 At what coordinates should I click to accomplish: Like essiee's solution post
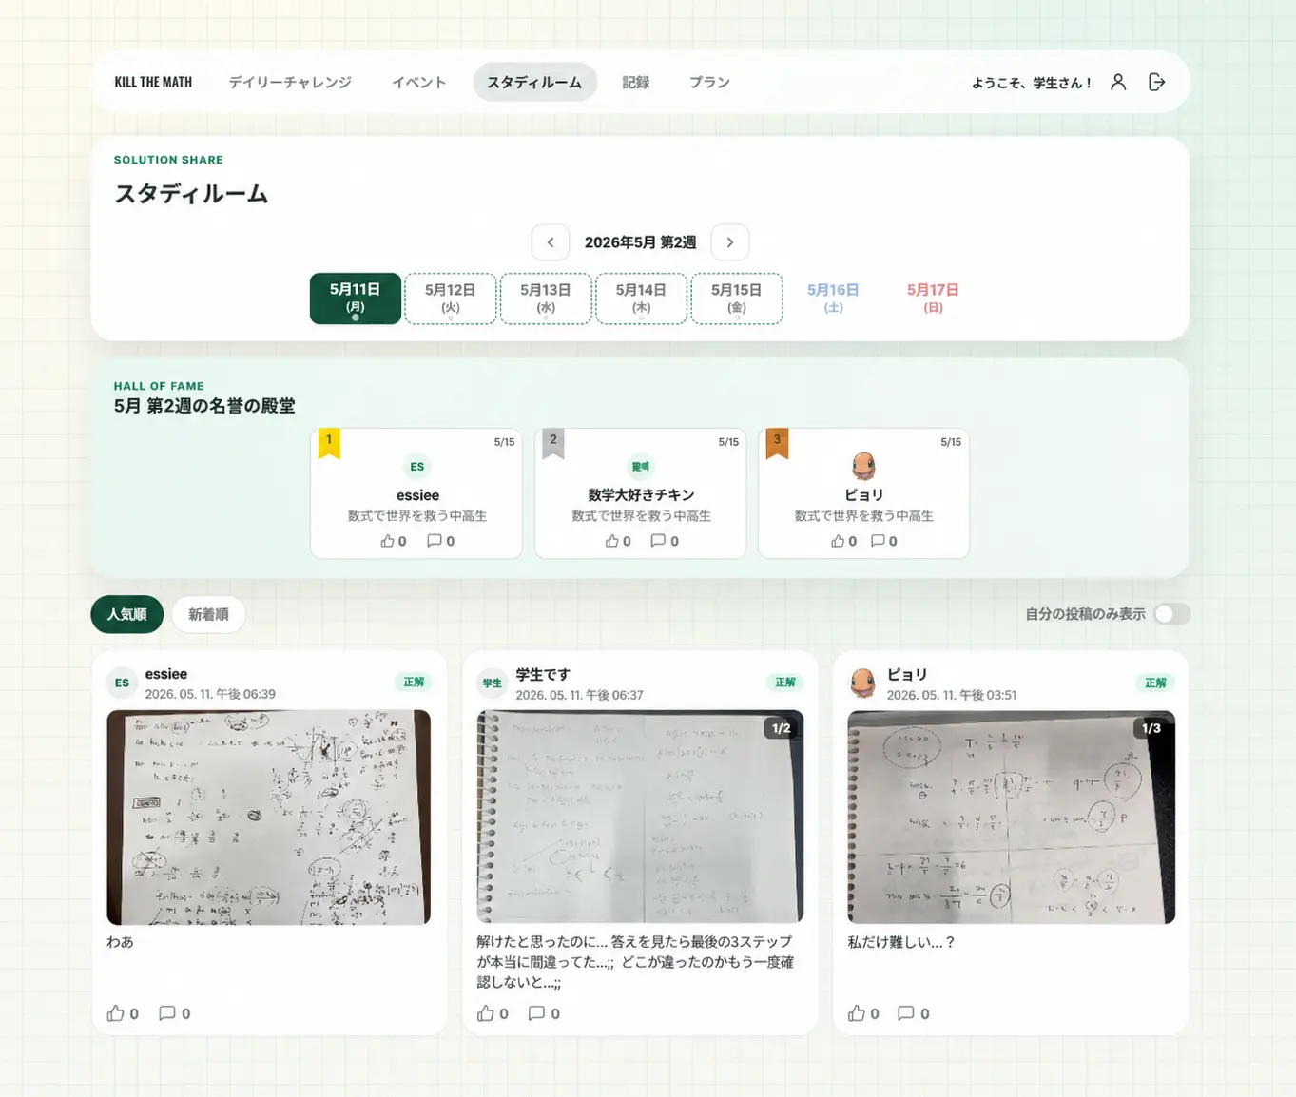pos(116,1013)
